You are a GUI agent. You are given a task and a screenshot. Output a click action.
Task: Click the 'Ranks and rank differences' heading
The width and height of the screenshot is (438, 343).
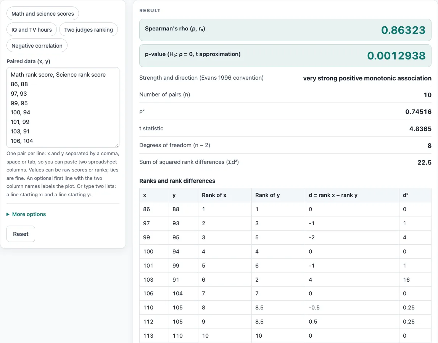coord(177,181)
